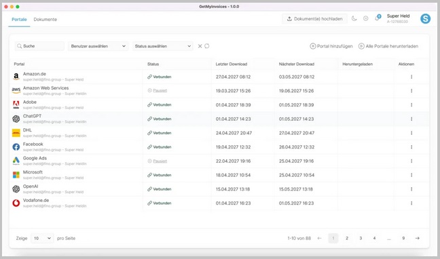Select the Microsoft portal name
Image resolution: width=440 pixels, height=259 pixels.
tap(33, 172)
